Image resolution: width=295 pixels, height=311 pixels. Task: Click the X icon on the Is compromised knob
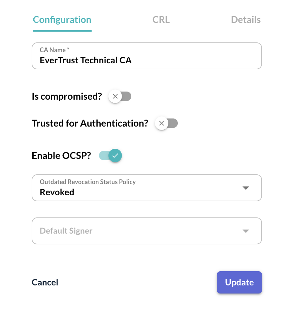115,97
